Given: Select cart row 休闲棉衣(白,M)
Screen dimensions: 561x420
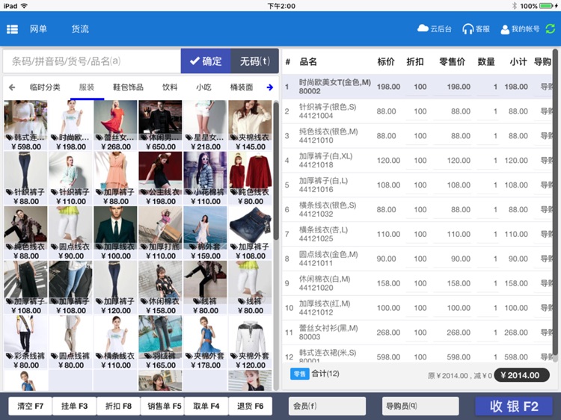Looking at the screenshot, I should coord(417,283).
